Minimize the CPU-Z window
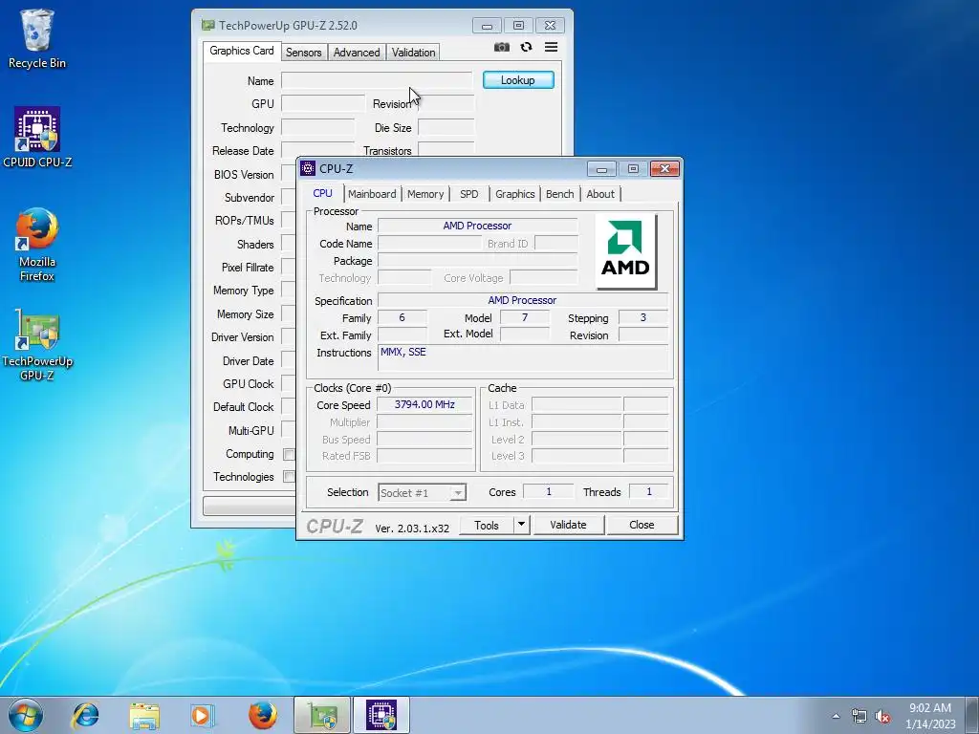 (x=602, y=169)
